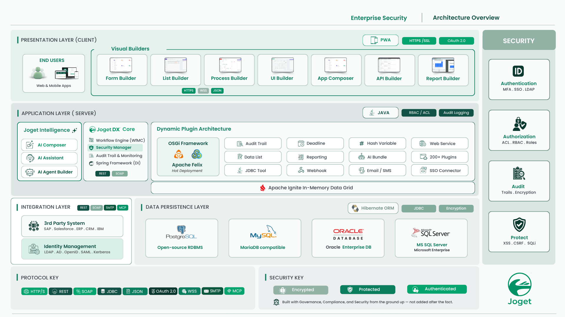Click the Microsoft SQL Server logo
Viewport: 565px width, 317px height.
[431, 233]
